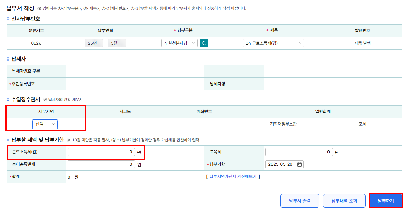Focus the 교육세 amount input
411x218 pixels.
click(x=299, y=152)
